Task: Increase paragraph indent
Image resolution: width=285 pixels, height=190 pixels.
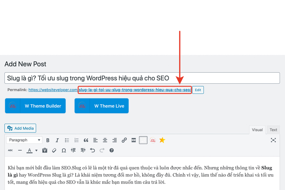Action: tap(83, 150)
